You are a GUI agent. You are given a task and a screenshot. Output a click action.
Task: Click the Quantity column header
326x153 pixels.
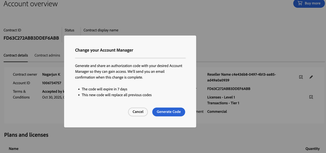tap(313, 149)
